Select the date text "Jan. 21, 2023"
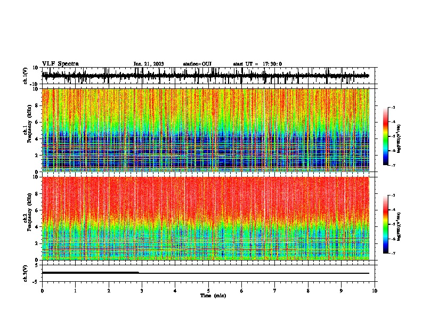Viewport: 422px width, 326px height. 149,64
